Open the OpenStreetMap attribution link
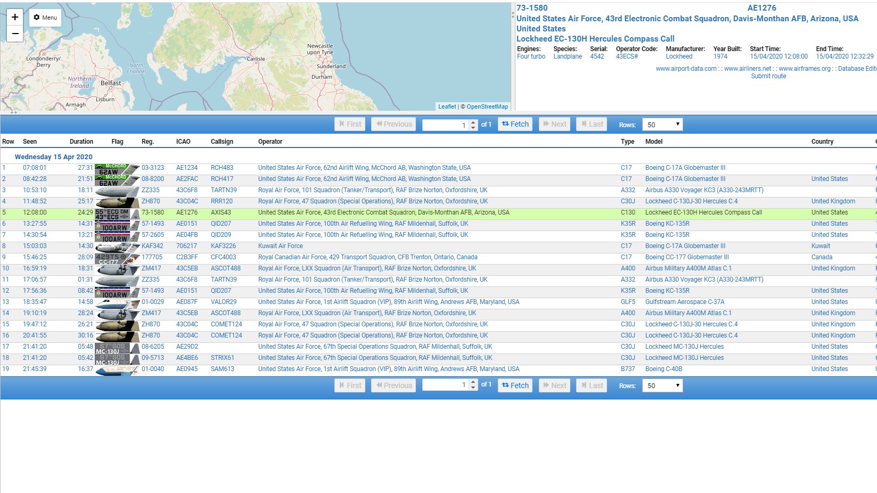 pyautogui.click(x=487, y=106)
